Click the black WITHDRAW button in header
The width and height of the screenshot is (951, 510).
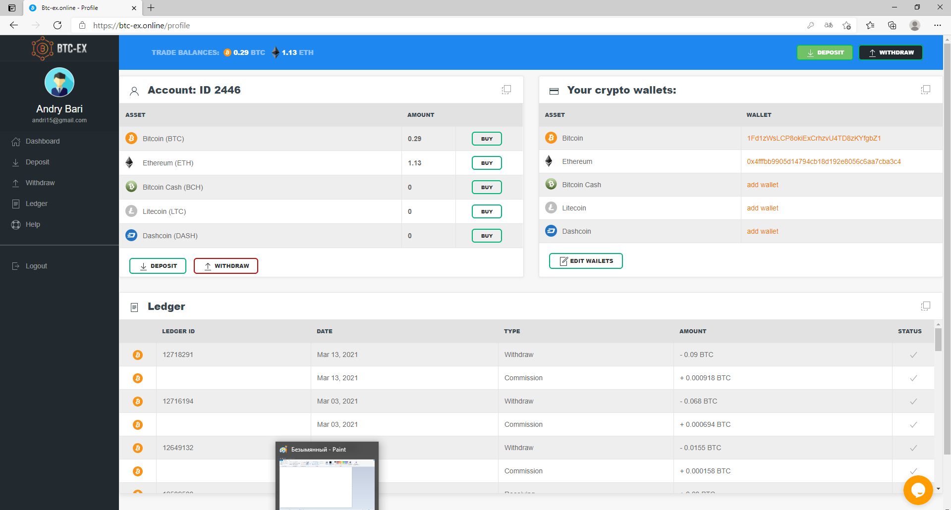click(x=891, y=52)
